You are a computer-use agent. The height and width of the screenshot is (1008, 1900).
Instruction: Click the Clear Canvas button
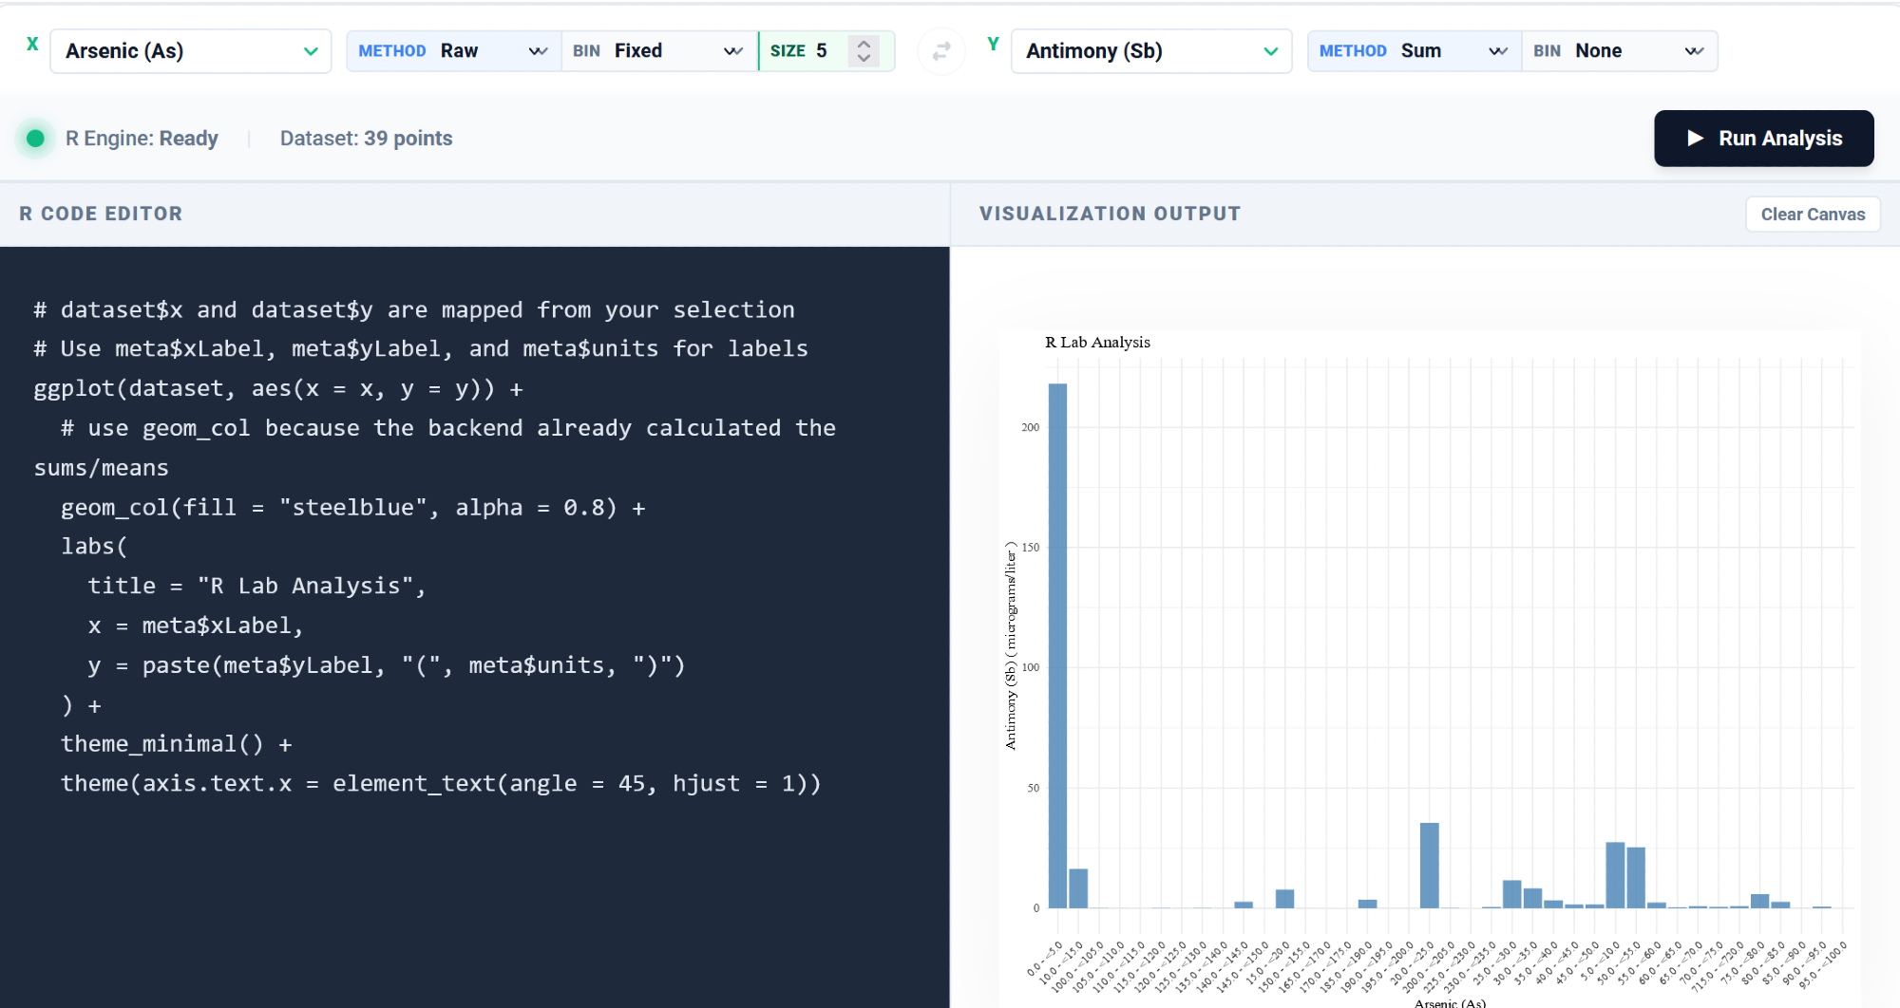point(1812,215)
